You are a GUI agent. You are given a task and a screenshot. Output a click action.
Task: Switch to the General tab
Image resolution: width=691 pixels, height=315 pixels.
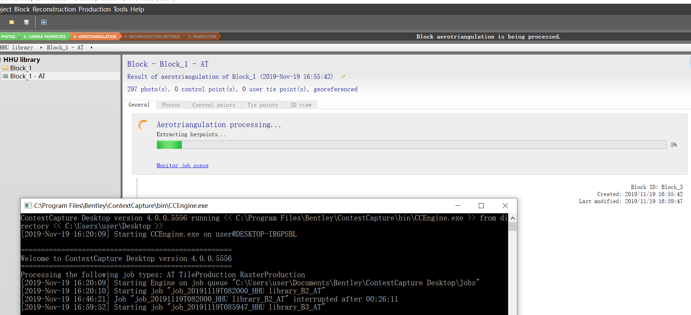tap(139, 105)
